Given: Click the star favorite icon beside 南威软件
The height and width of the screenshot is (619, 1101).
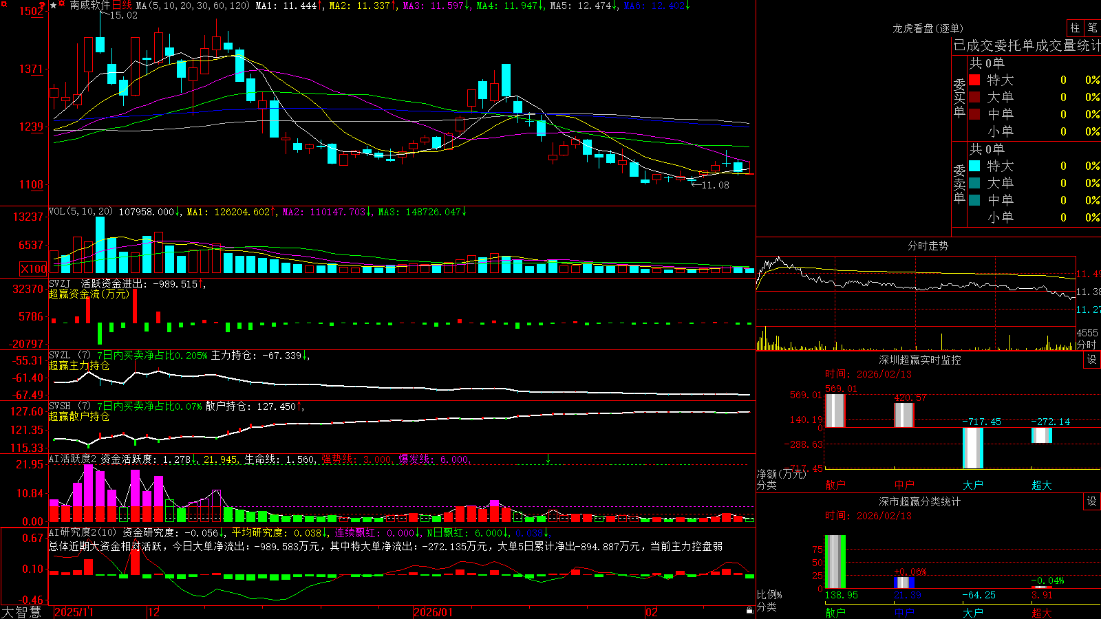Looking at the screenshot, I should coord(53,6).
